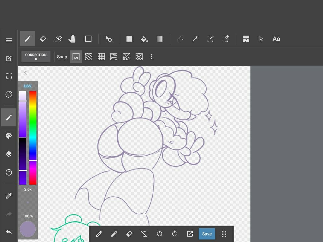Screen dimensions: 323x242
Task: Choose the Select Pen tool
Action: click(210, 39)
